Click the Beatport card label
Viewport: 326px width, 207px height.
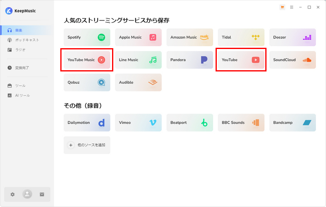[x=178, y=122]
